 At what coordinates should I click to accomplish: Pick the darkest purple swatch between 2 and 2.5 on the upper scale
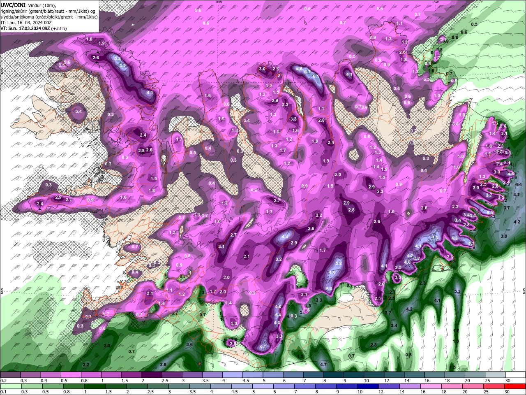click(151, 375)
